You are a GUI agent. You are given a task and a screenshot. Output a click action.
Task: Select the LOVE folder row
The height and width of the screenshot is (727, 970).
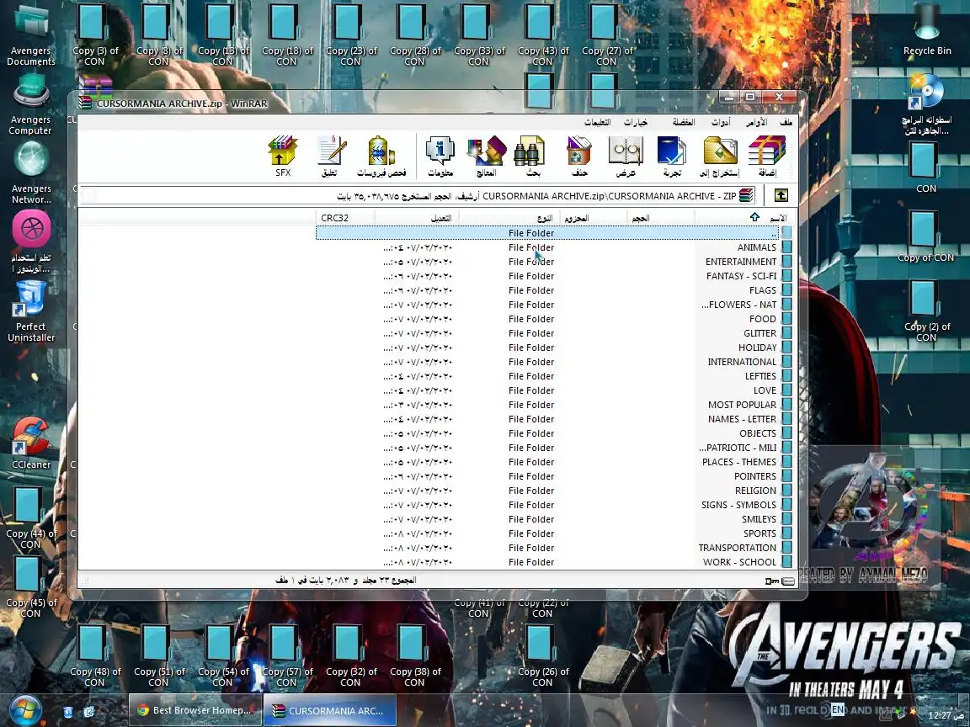[554, 390]
